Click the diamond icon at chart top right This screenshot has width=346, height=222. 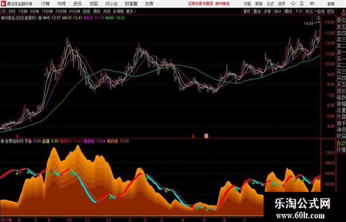(x=312, y=18)
